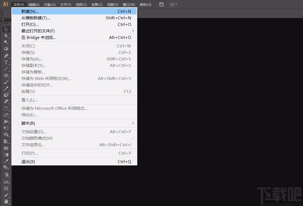Click 文档设置(D)... menu entry
The width and height of the screenshot is (303, 206).
[74, 132]
